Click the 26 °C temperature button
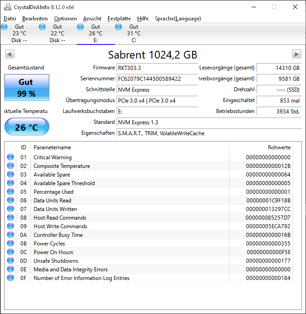Screen dimensions: 306x314 pyautogui.click(x=27, y=127)
